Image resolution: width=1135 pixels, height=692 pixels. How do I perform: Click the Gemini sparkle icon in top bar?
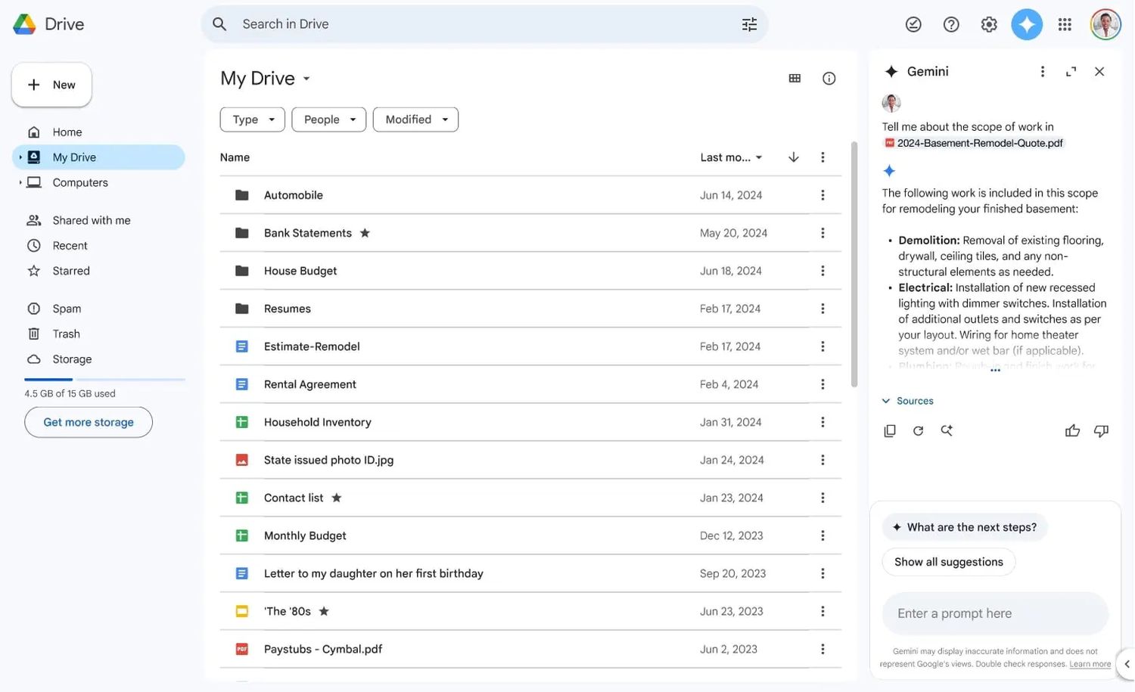(1027, 24)
